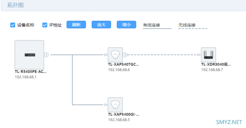Click the TL-XAP5407GC access point icon

click(115, 55)
